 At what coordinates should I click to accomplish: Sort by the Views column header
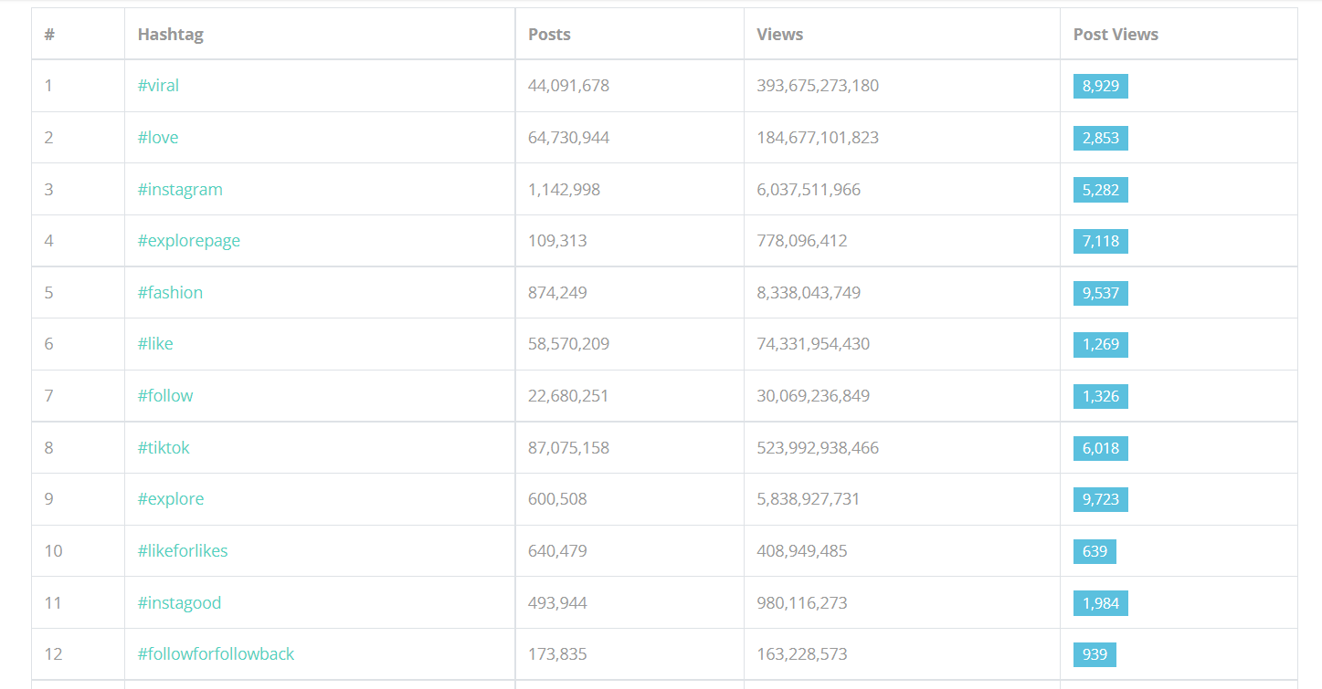[779, 34]
